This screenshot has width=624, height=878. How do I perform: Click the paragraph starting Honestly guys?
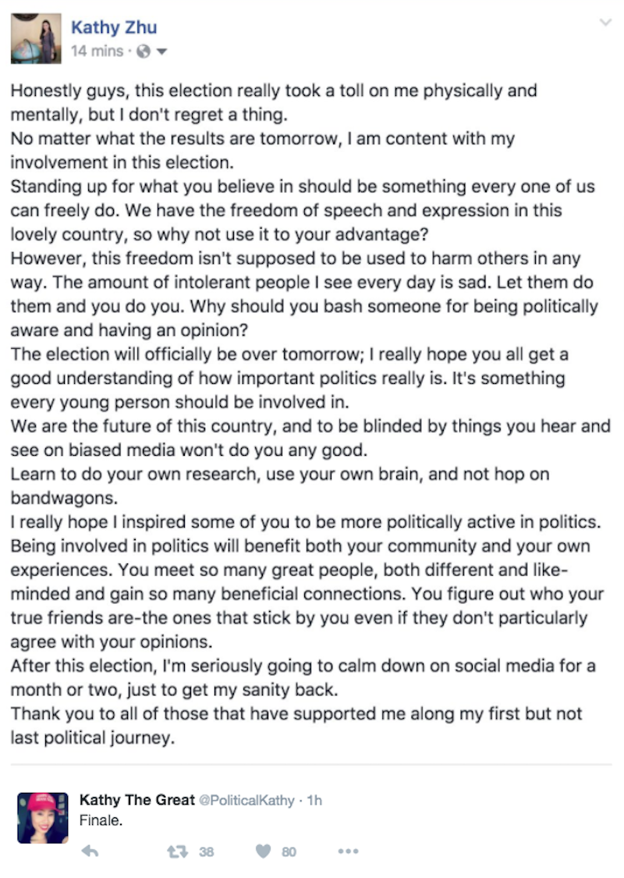(x=274, y=102)
